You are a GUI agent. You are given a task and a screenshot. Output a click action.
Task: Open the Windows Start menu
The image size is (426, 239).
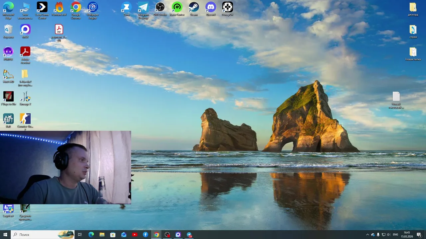click(5, 235)
